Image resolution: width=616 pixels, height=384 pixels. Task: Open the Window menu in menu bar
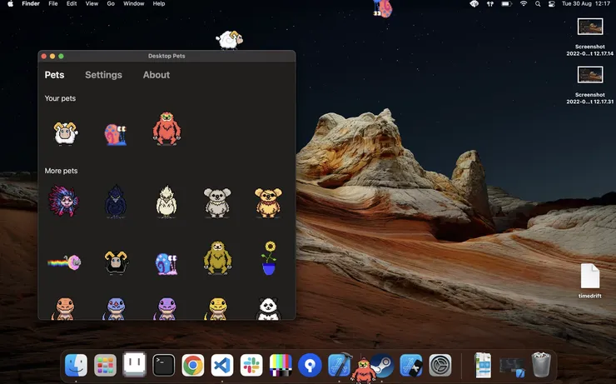[133, 3]
